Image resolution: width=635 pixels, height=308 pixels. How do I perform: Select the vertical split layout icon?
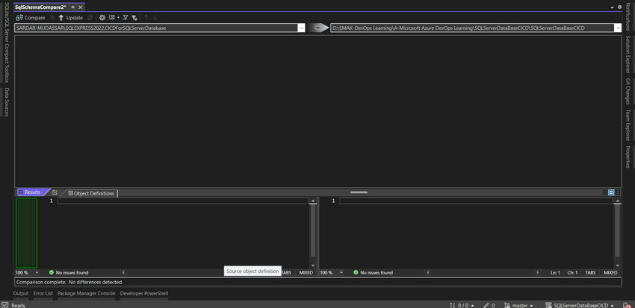click(605, 192)
